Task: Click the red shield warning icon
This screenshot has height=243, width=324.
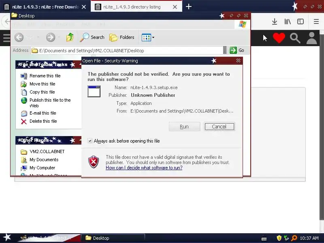Action: (94, 162)
